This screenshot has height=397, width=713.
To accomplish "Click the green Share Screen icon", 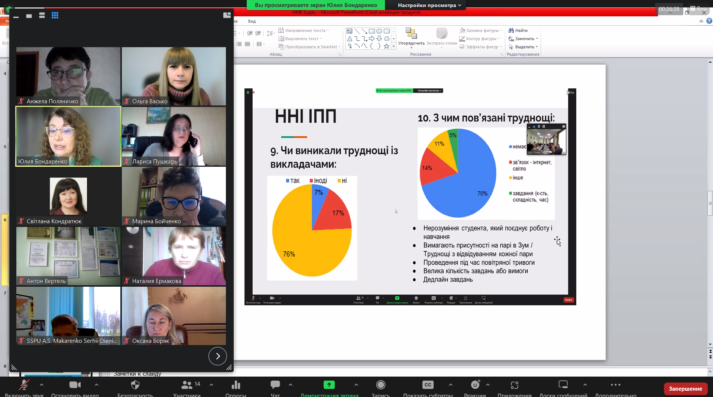I will [x=329, y=385].
